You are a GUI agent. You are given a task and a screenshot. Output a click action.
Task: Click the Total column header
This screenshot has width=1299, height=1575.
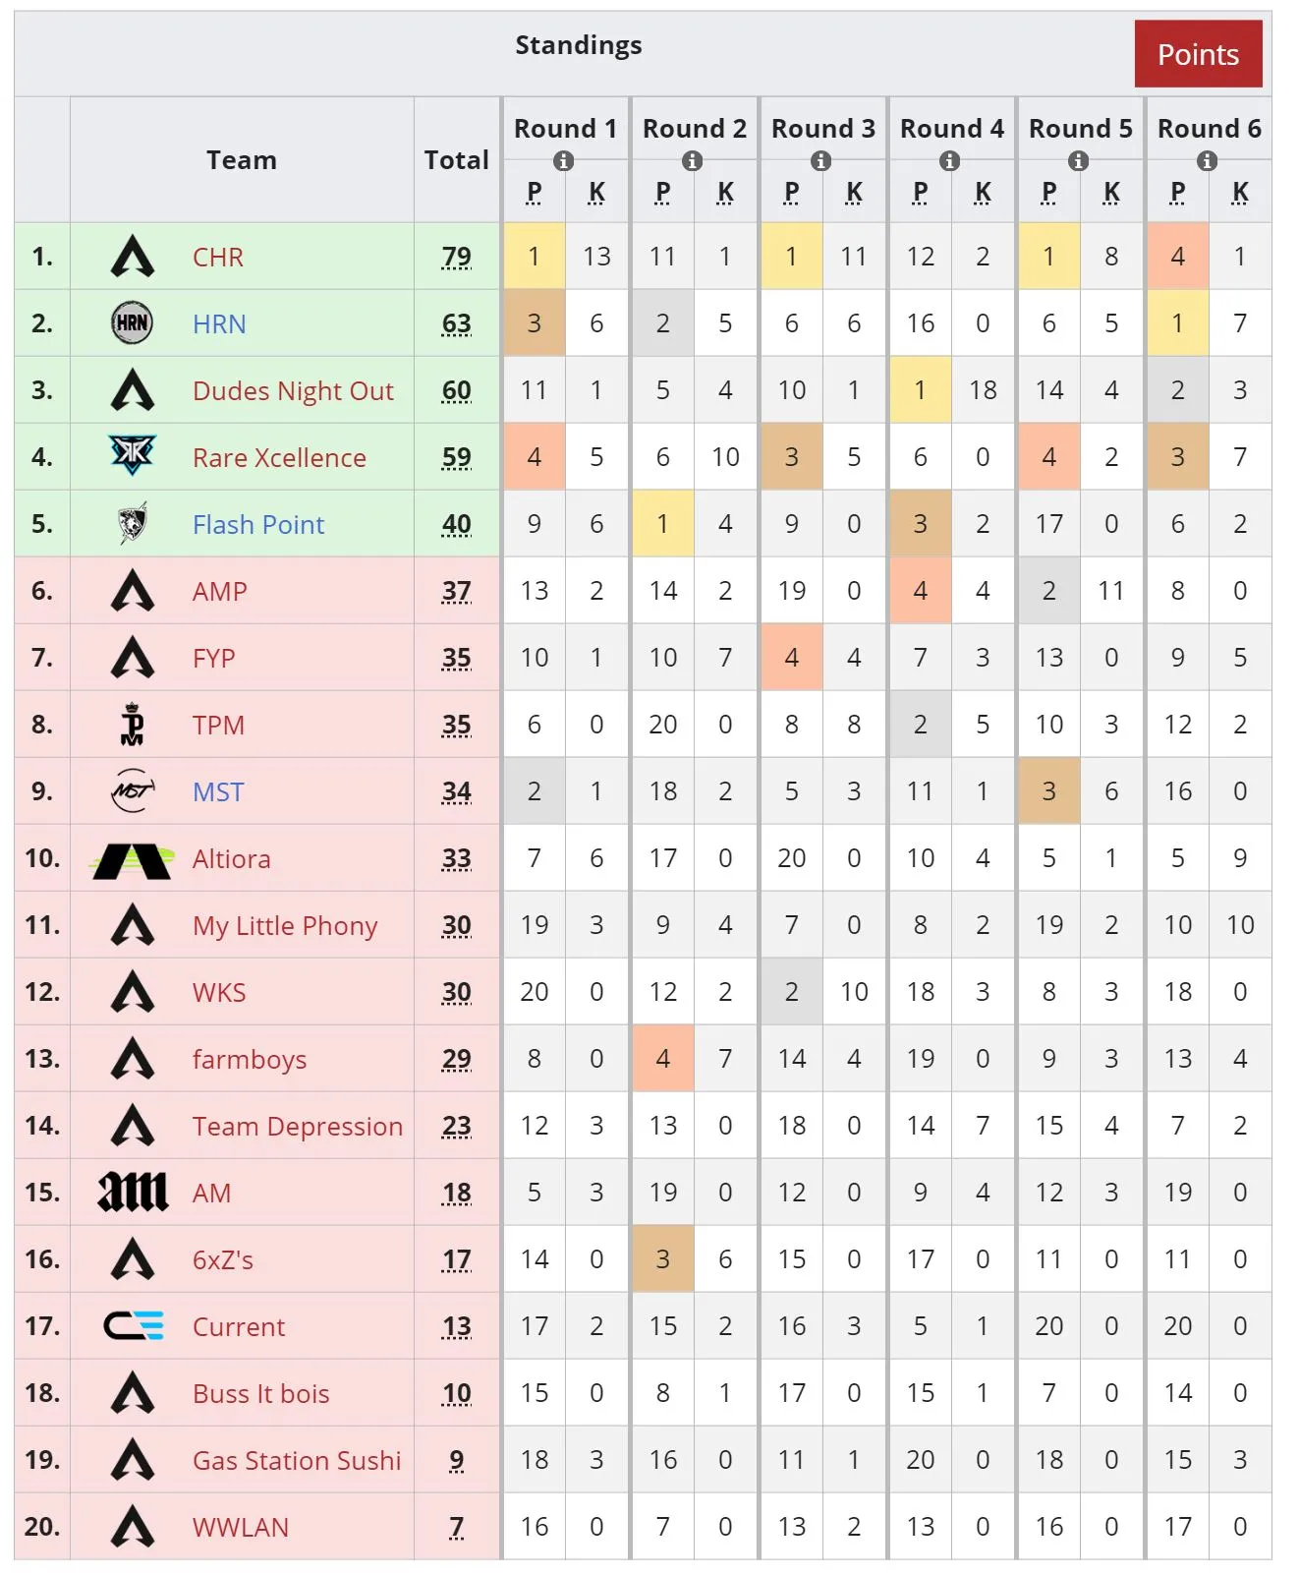pos(456,160)
